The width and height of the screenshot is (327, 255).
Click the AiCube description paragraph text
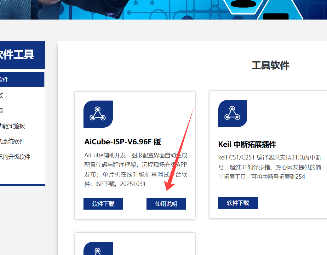135,170
